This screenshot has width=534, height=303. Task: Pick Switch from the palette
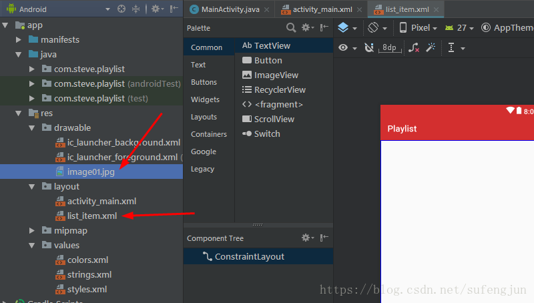284,133
